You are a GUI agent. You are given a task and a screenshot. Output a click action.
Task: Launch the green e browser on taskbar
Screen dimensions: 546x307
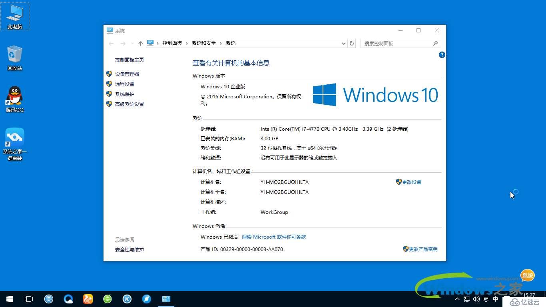(108, 299)
